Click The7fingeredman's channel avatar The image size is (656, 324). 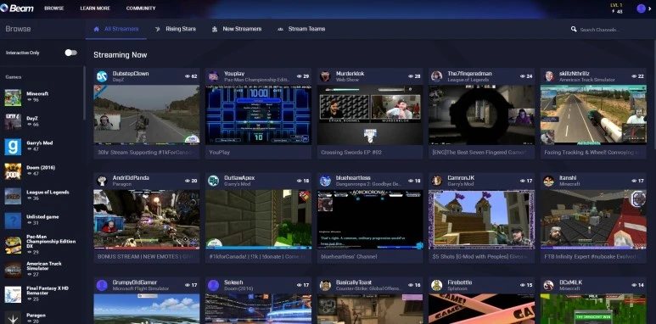(437, 76)
